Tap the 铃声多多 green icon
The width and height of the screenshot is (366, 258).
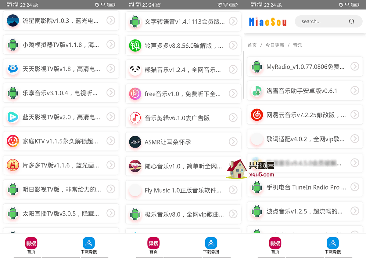pos(135,45)
